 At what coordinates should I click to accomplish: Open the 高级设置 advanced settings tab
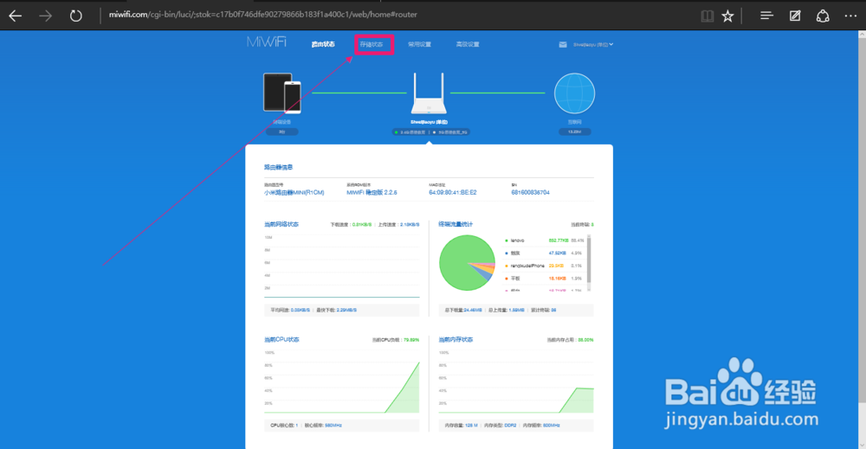point(468,45)
